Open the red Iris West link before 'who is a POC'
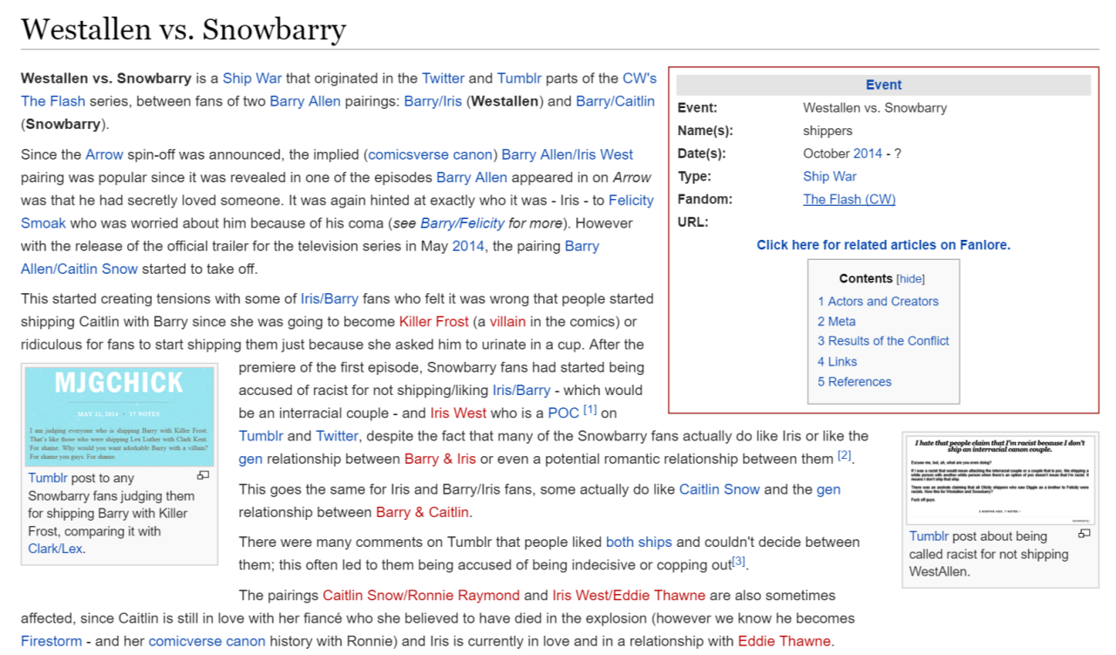The width and height of the screenshot is (1116, 655). pyautogui.click(x=459, y=413)
